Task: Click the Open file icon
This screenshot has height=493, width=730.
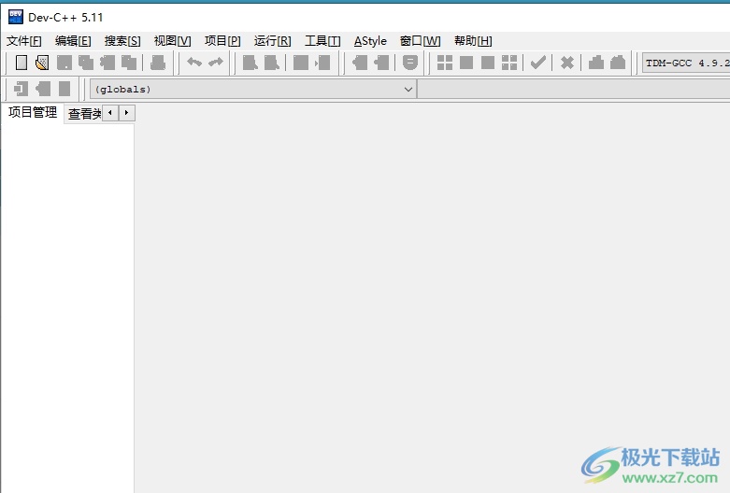Action: coord(42,63)
